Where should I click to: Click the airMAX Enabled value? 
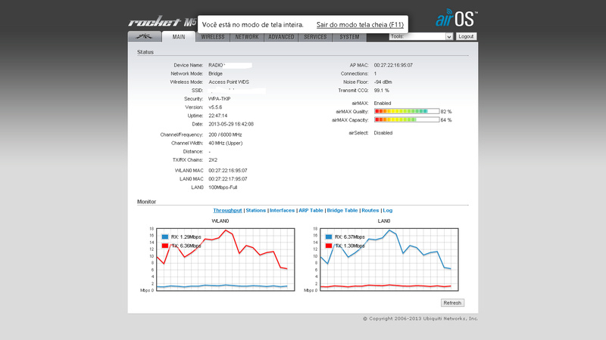coord(383,104)
